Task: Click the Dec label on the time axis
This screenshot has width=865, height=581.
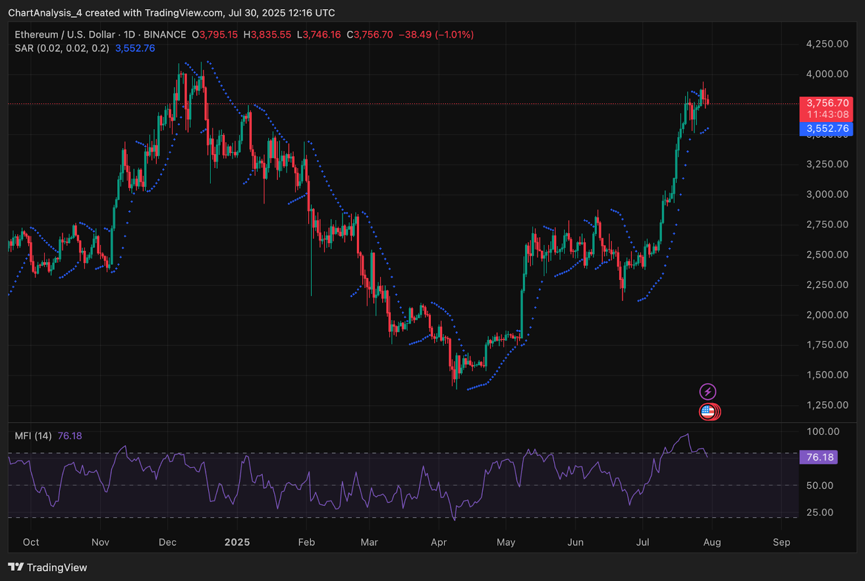Action: 168,542
